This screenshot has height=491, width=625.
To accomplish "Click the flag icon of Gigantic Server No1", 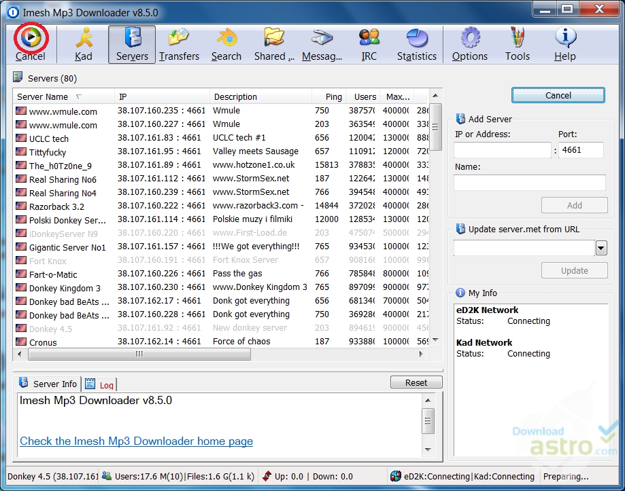I will coord(21,247).
